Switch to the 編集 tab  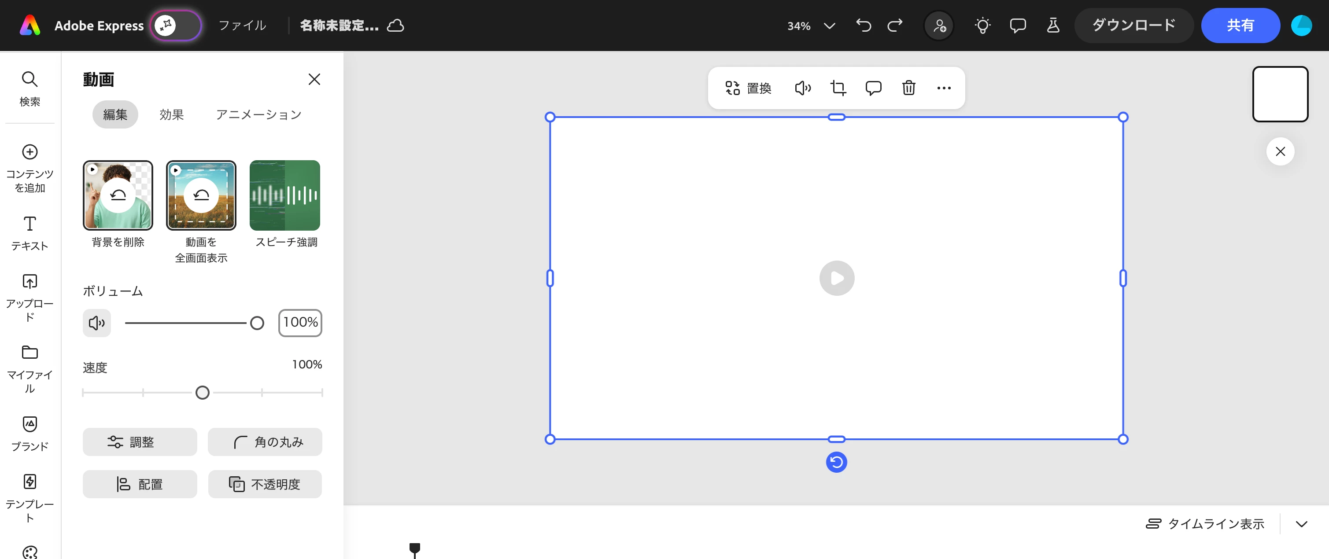click(115, 114)
